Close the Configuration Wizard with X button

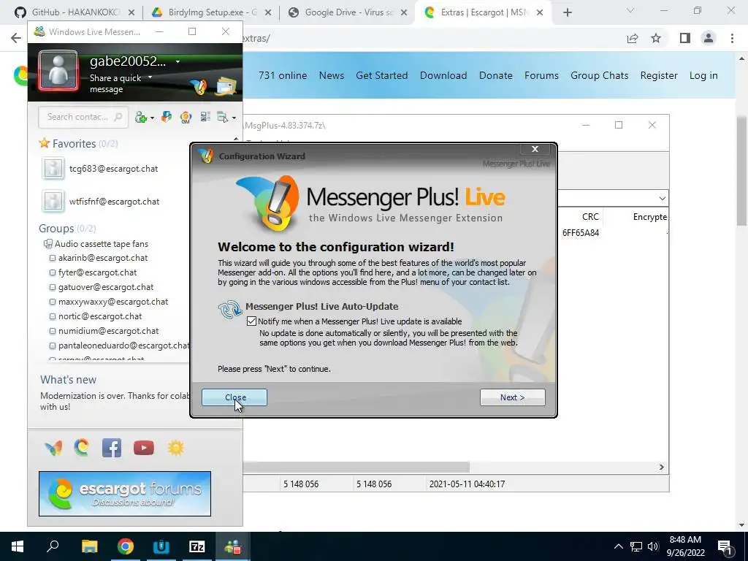coord(535,149)
